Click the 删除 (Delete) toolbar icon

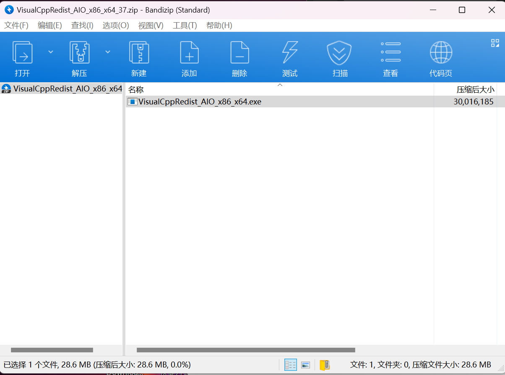239,53
